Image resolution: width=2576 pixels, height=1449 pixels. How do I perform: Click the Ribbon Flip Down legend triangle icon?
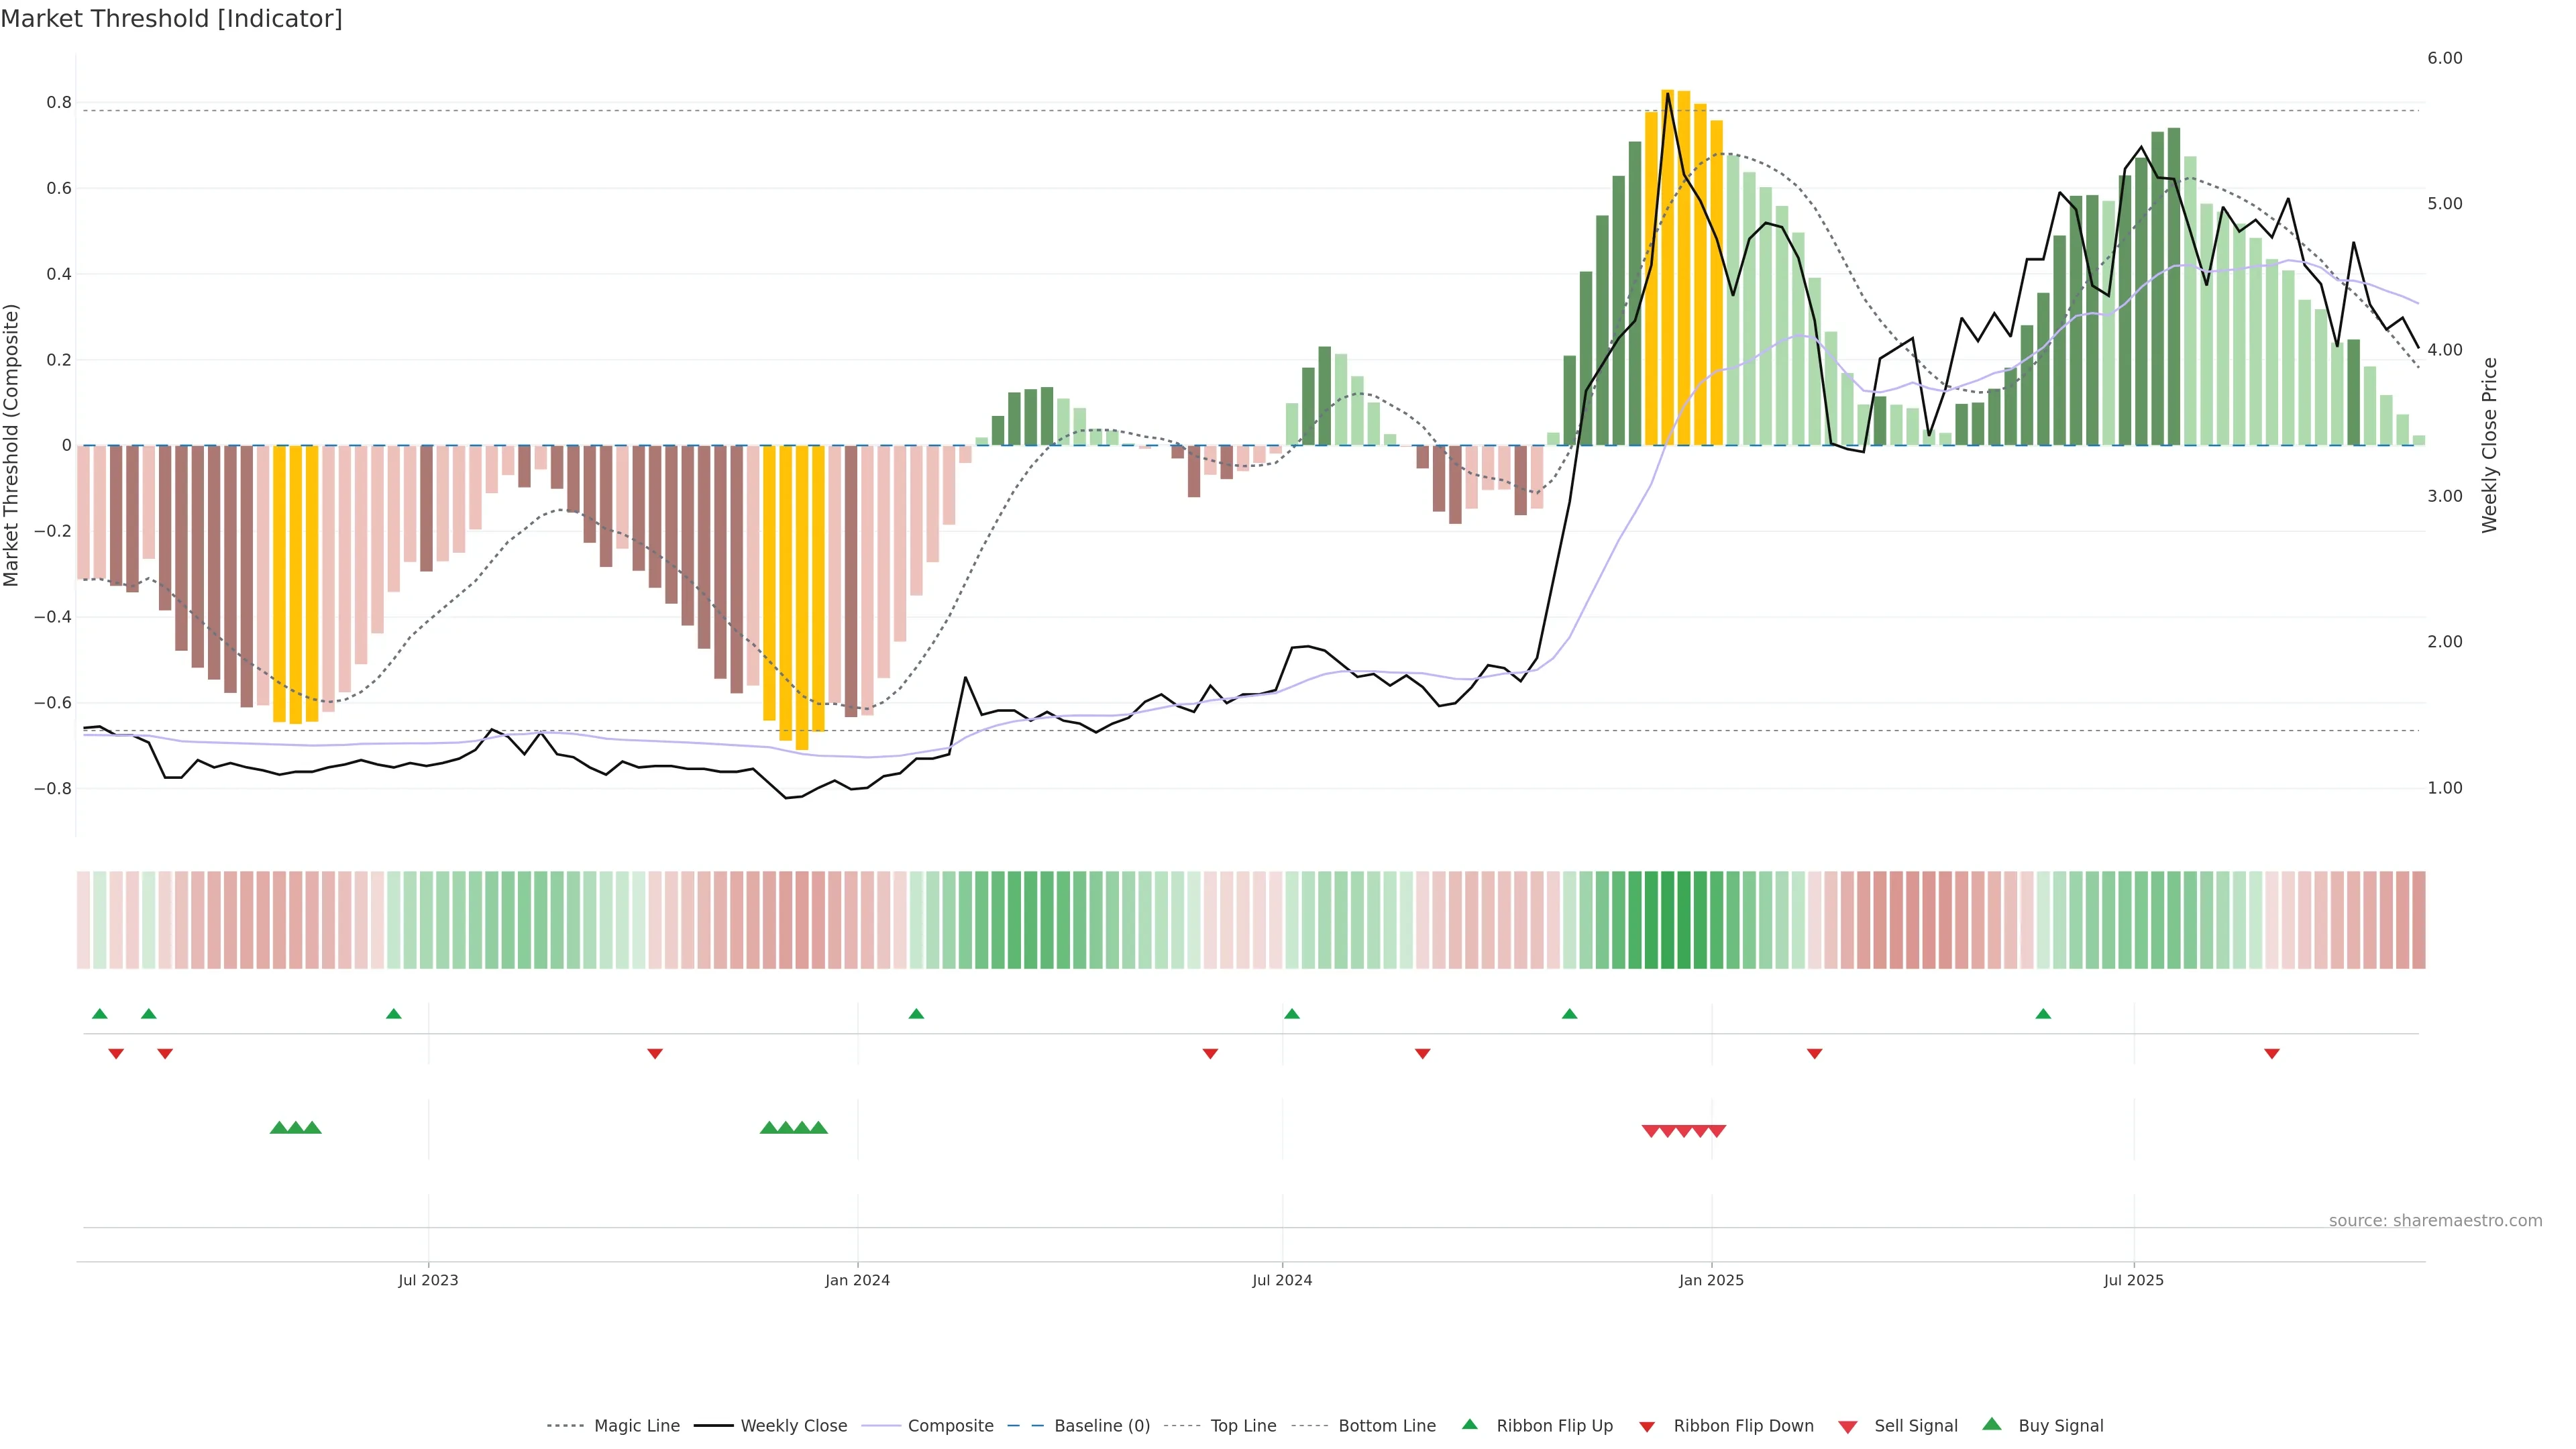point(1647,1426)
